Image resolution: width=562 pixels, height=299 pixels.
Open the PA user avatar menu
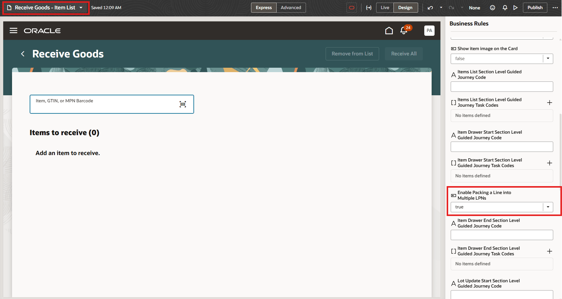[x=429, y=30]
